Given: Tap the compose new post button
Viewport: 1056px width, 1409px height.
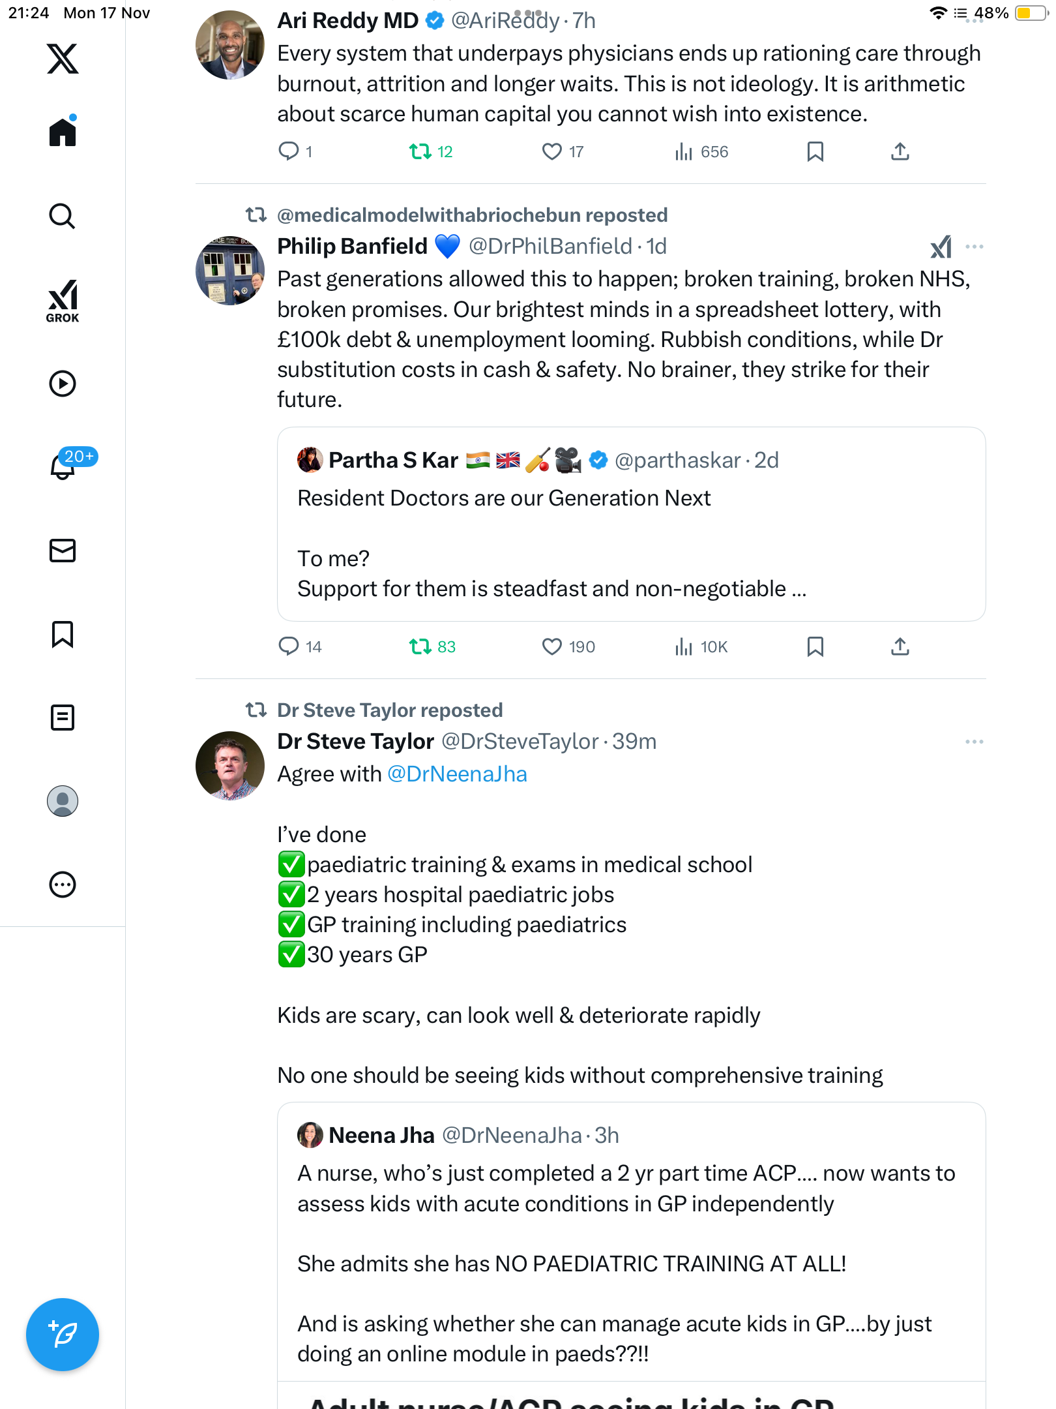Looking at the screenshot, I should (63, 1334).
